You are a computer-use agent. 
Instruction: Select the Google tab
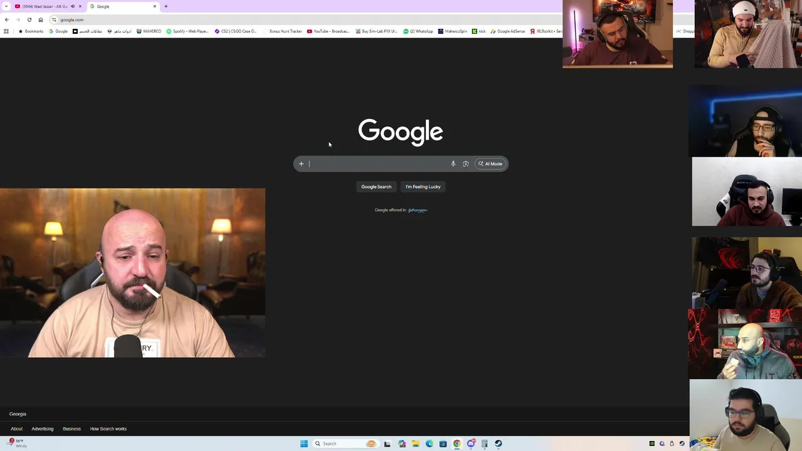click(122, 6)
